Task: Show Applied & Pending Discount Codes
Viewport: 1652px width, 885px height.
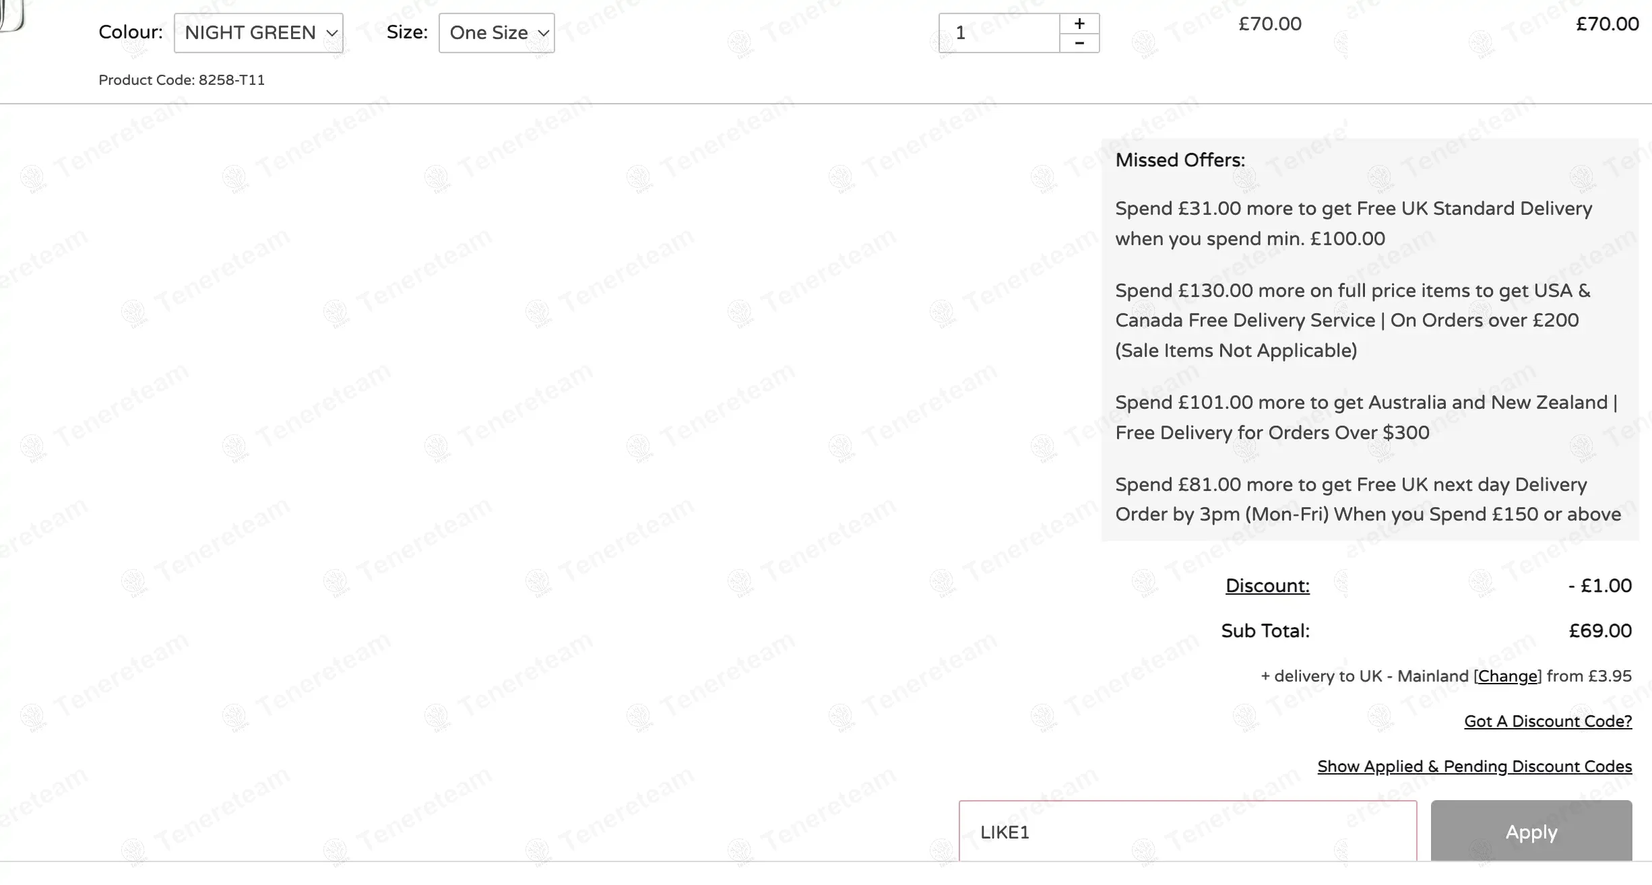Action: 1474,766
